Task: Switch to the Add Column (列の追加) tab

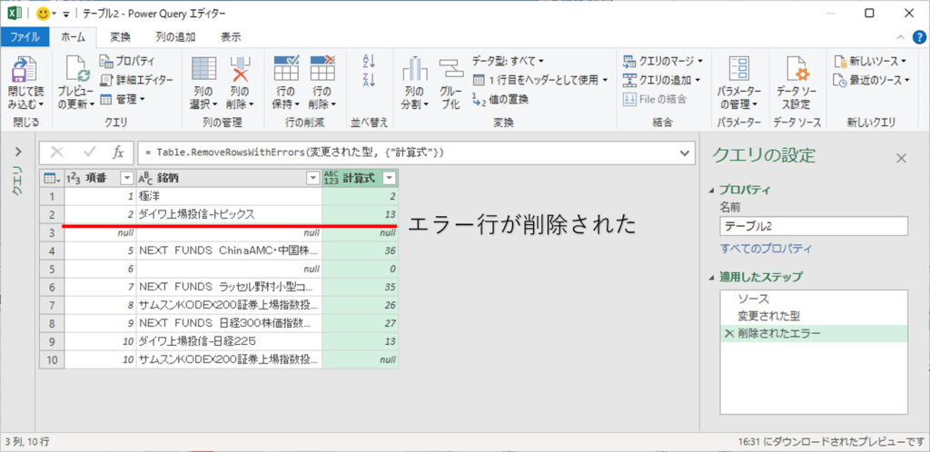Action: 175,37
